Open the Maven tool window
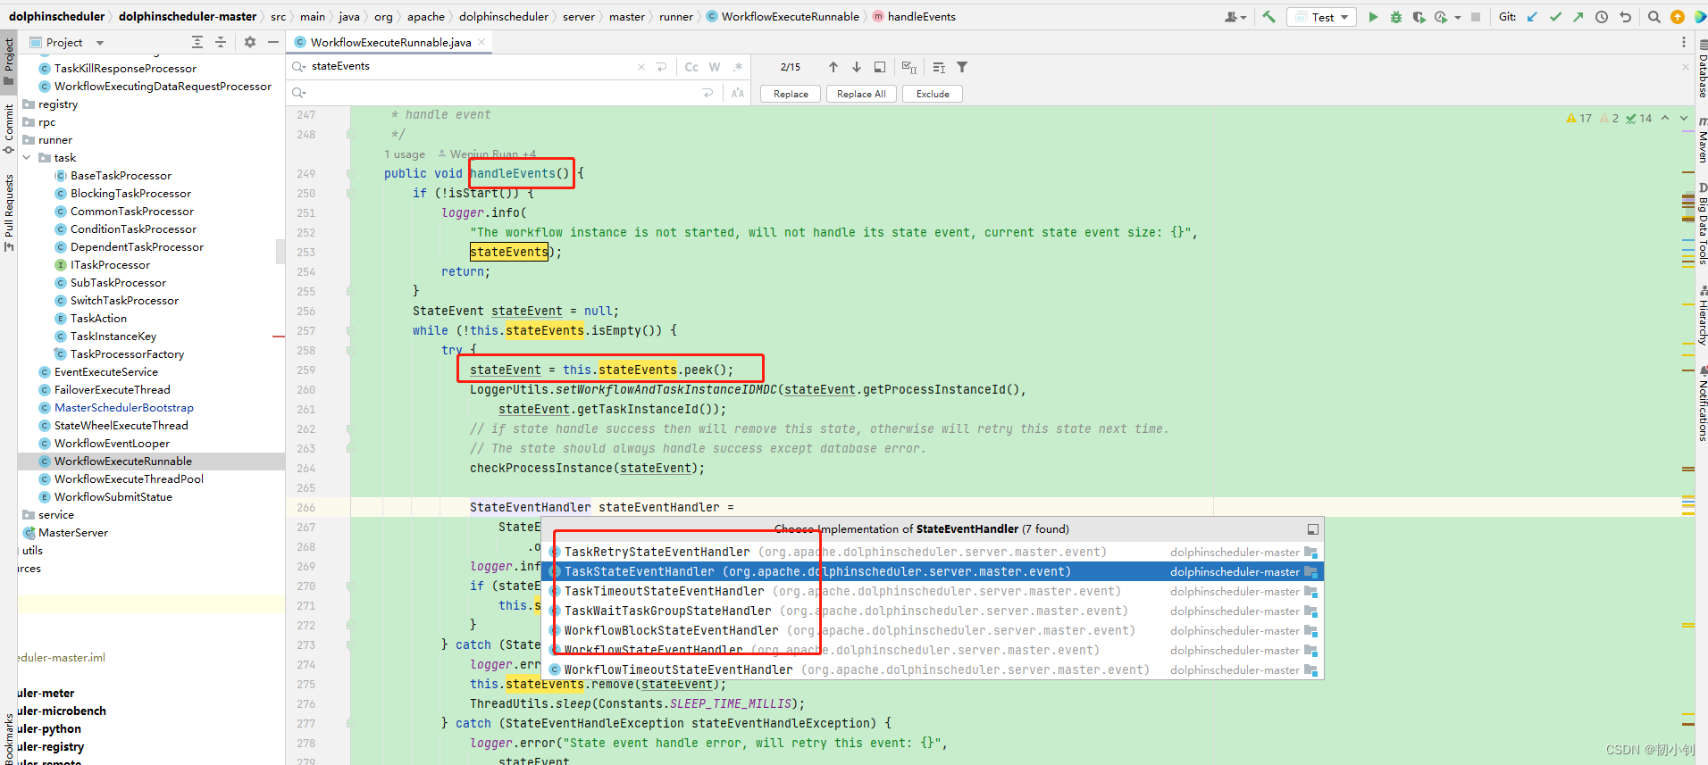1708x765 pixels. point(1702,141)
